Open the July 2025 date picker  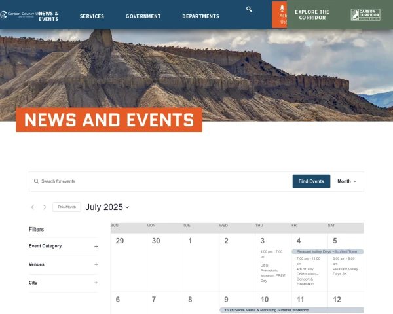(x=107, y=207)
